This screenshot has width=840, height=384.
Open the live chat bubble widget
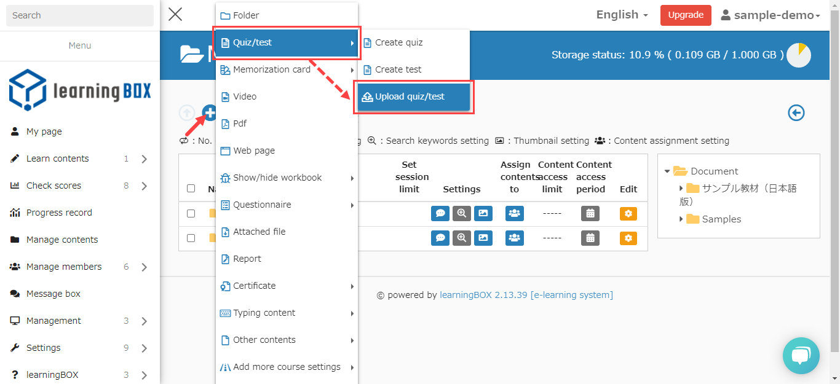tap(801, 356)
